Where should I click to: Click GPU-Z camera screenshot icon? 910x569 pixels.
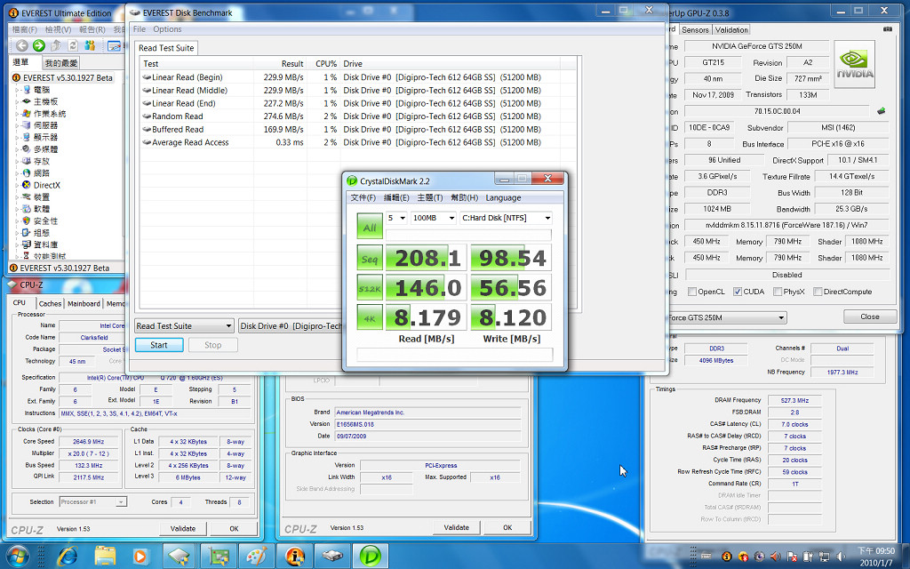point(888,29)
